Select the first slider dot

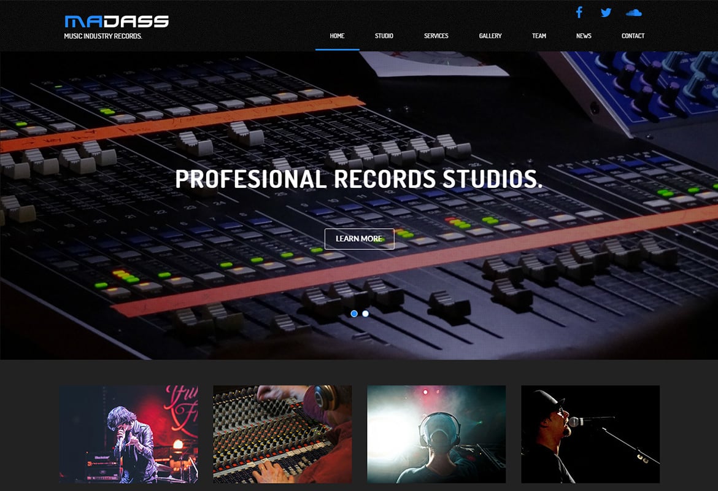[x=354, y=314]
